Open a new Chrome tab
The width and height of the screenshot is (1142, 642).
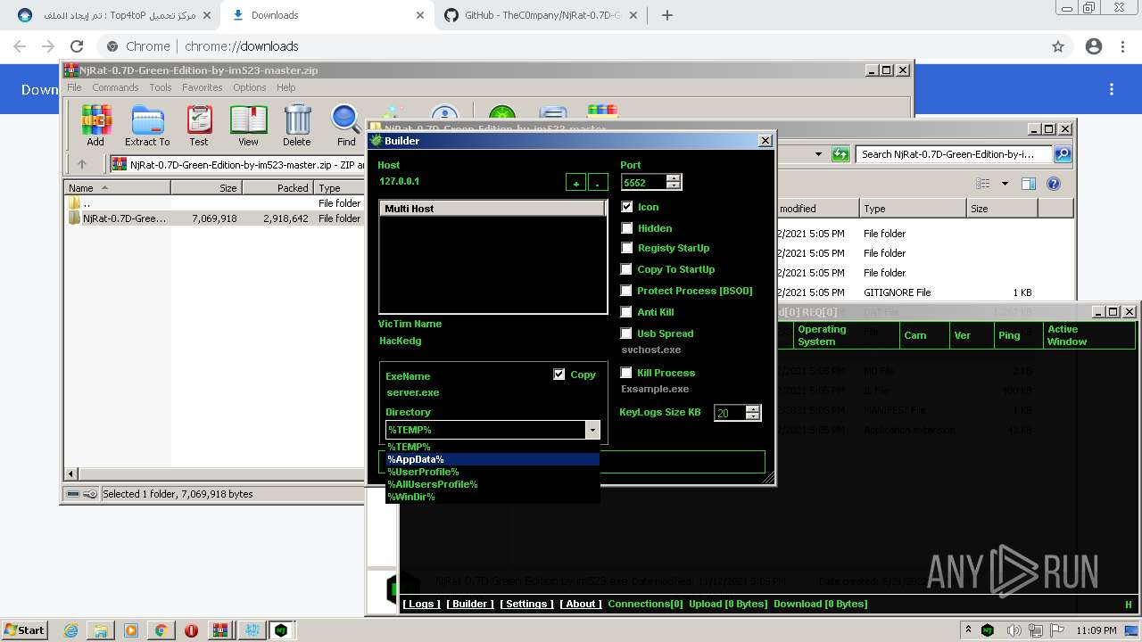click(666, 15)
